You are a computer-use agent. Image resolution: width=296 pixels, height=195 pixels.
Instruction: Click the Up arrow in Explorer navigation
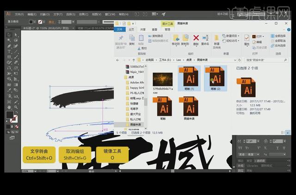pyautogui.click(x=134, y=60)
